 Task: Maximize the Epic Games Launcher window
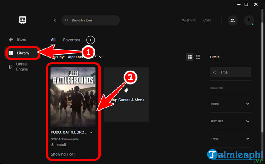pyautogui.click(x=246, y=4)
